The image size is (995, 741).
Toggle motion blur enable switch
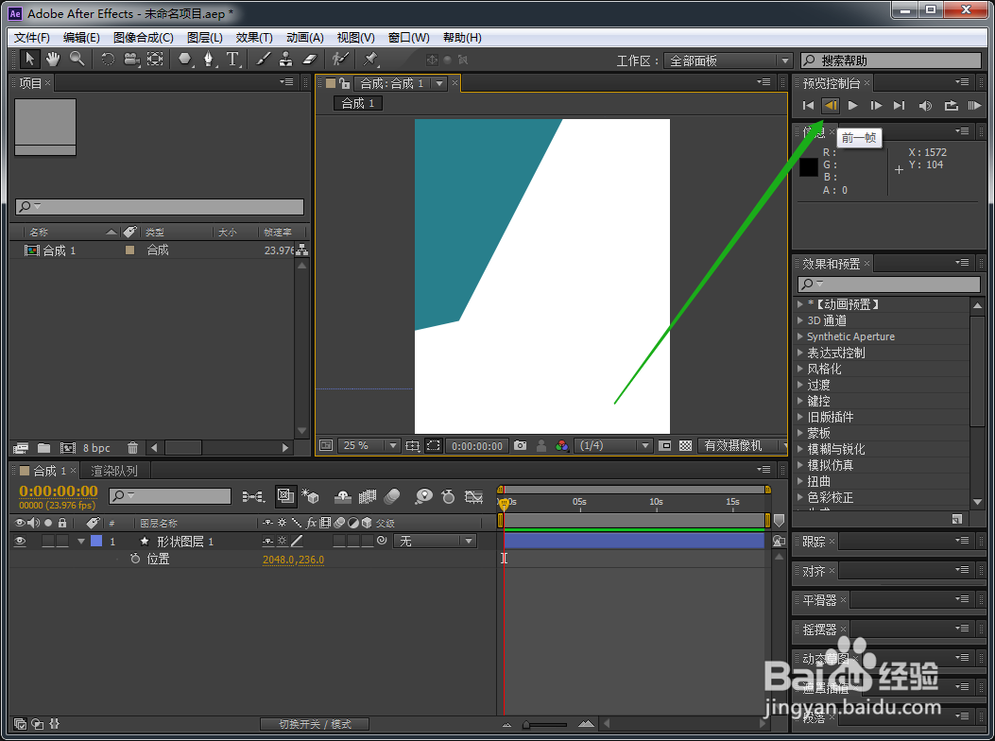[x=392, y=496]
